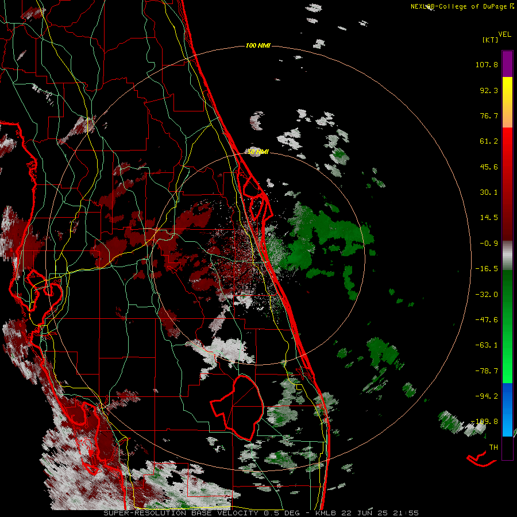Viewport: 517px width, 517px height.
Task: Click the 92.3 legend value
Action: (489, 90)
